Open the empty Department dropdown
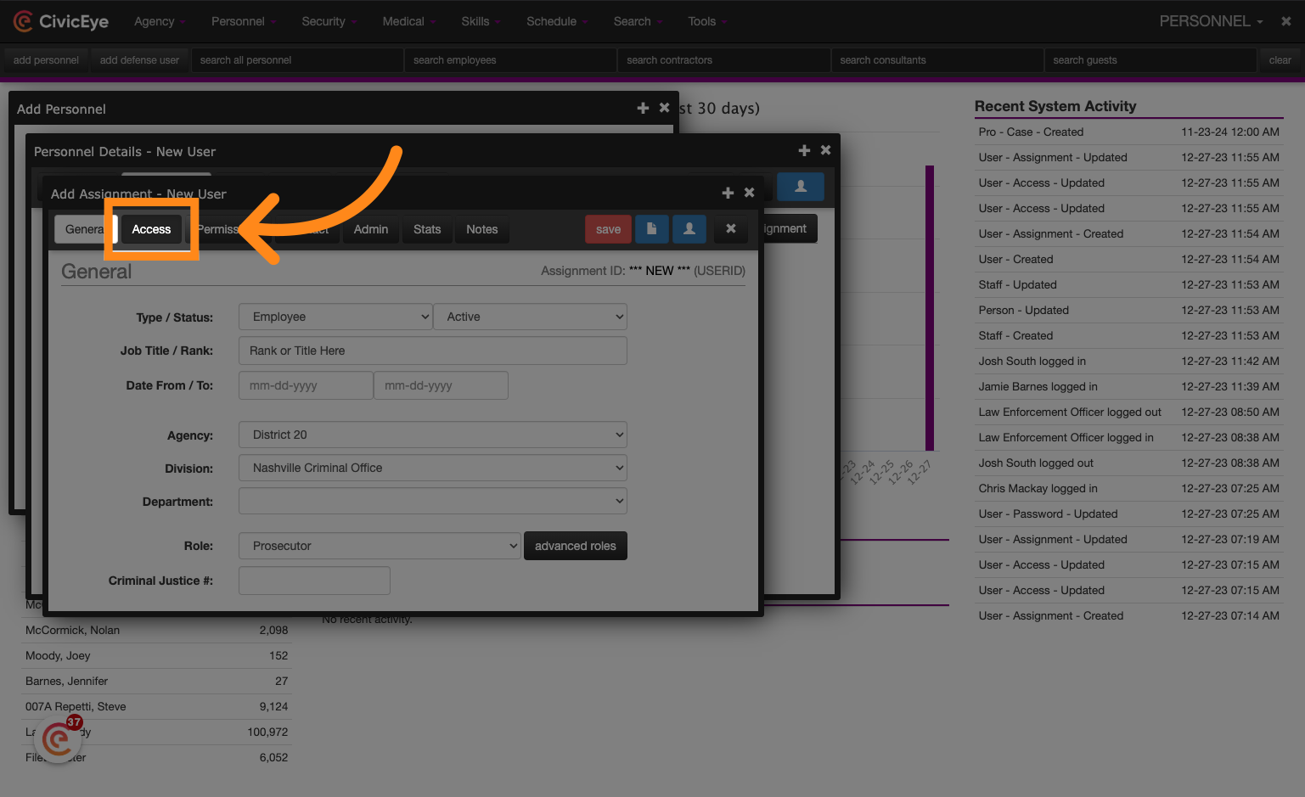Screen dimensions: 1305x797 tap(433, 501)
